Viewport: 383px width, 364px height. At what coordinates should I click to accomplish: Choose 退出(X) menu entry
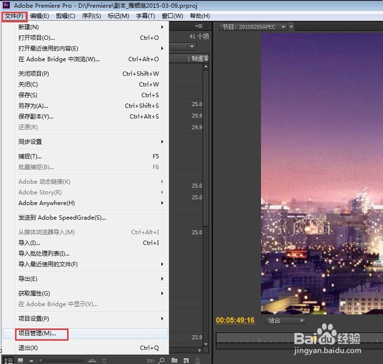pyautogui.click(x=91, y=348)
